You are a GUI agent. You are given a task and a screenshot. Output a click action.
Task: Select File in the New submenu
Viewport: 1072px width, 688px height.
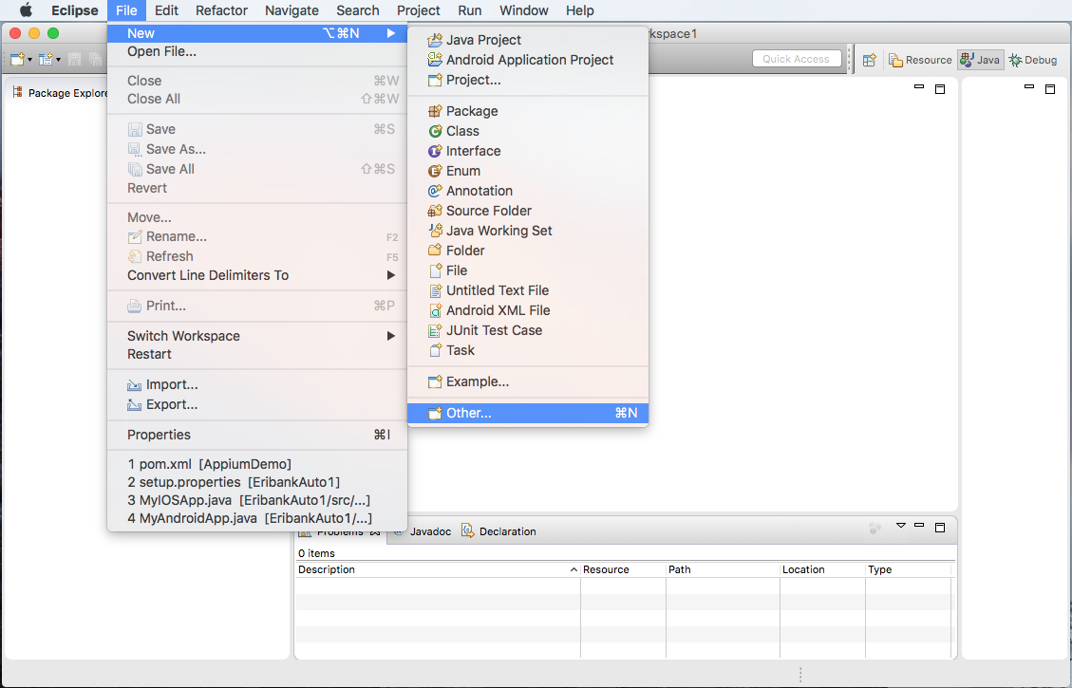[x=528, y=270]
